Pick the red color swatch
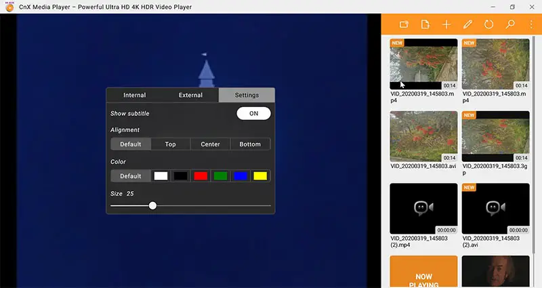 [x=201, y=176]
